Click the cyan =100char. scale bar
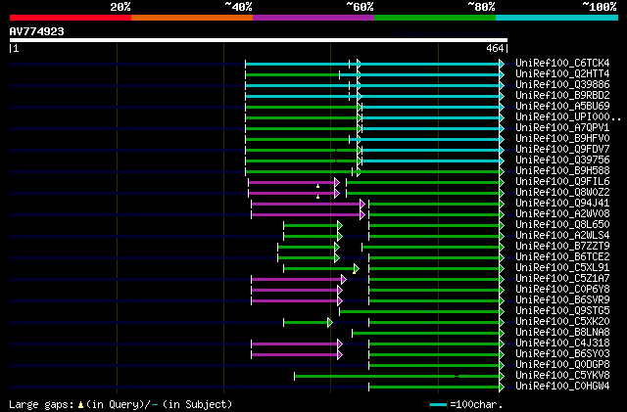The width and height of the screenshot is (627, 412). (438, 405)
